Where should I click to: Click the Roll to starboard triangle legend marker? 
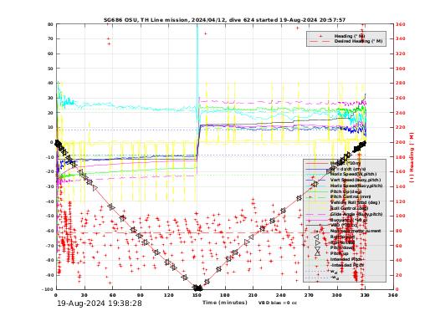pyautogui.click(x=317, y=242)
